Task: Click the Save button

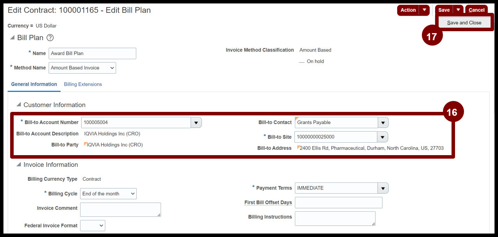Action: point(444,10)
